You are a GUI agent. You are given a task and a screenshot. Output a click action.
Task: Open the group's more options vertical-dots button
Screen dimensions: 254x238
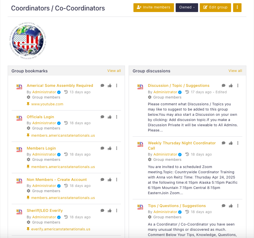[x=237, y=8]
